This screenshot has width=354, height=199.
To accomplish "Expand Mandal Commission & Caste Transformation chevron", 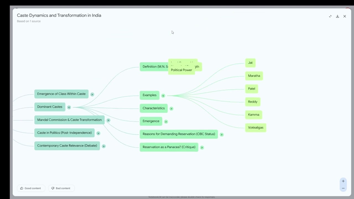I will tap(108, 120).
